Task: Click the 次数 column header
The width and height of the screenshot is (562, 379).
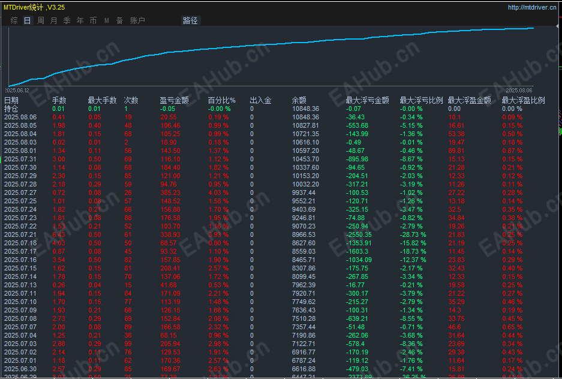Action: pos(131,101)
